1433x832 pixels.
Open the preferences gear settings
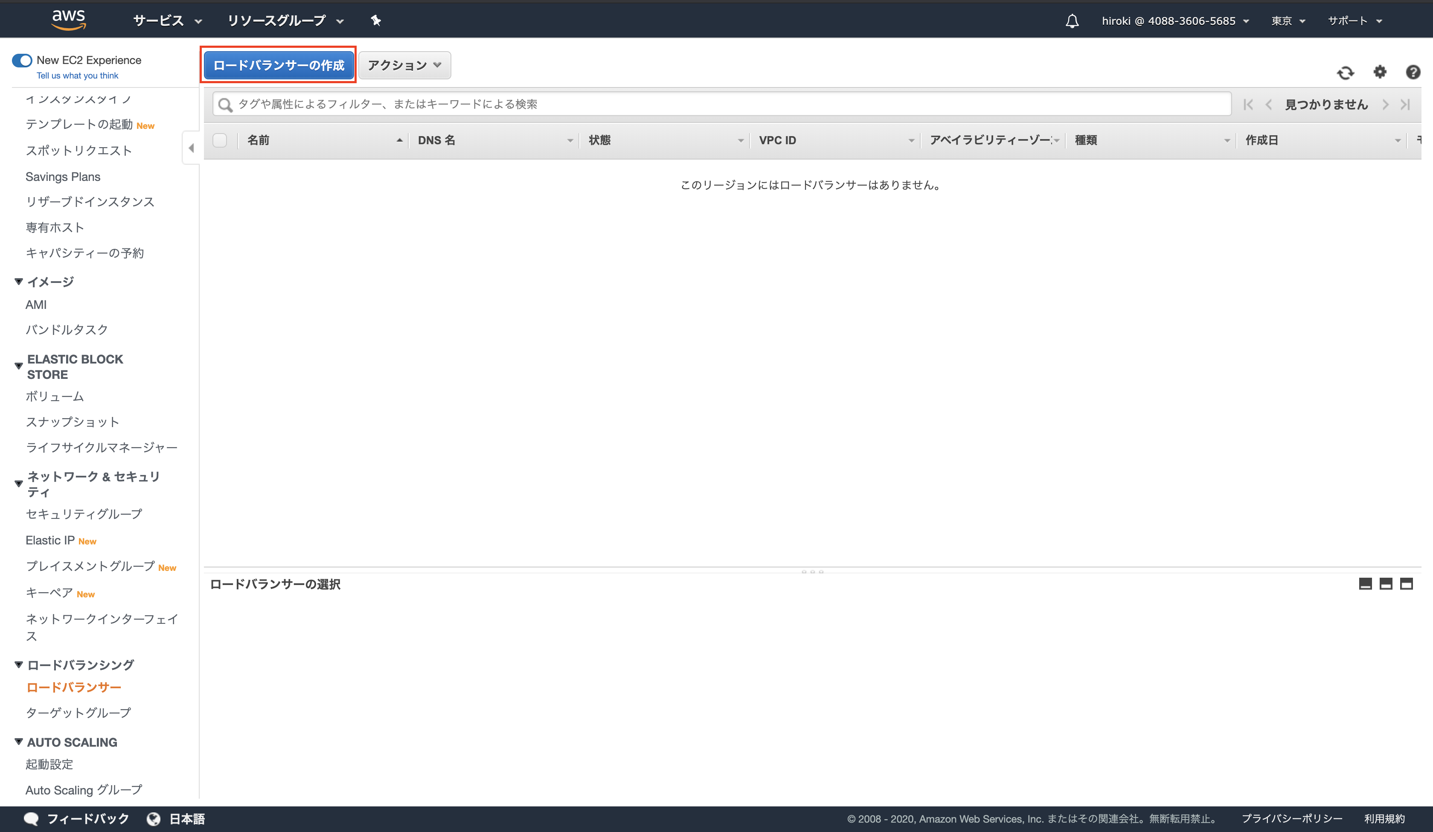(x=1380, y=73)
